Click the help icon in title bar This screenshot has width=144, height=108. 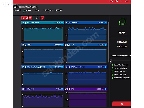pos(112,1)
